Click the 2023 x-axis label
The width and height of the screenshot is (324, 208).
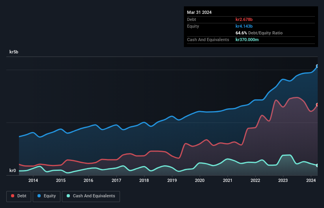point(283,180)
